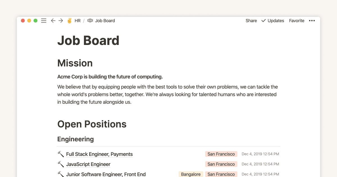Open the sidebar with the hamburger icon

44,21
